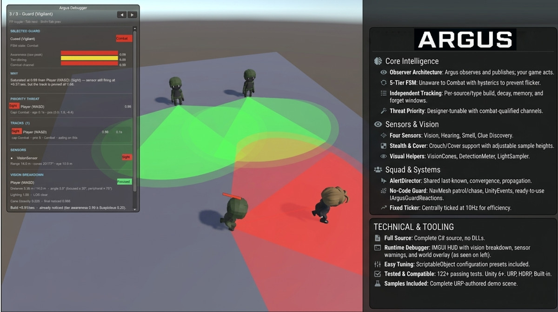Click the 'Observer Architecture' label
This screenshot has height=312, width=558.
click(x=416, y=73)
